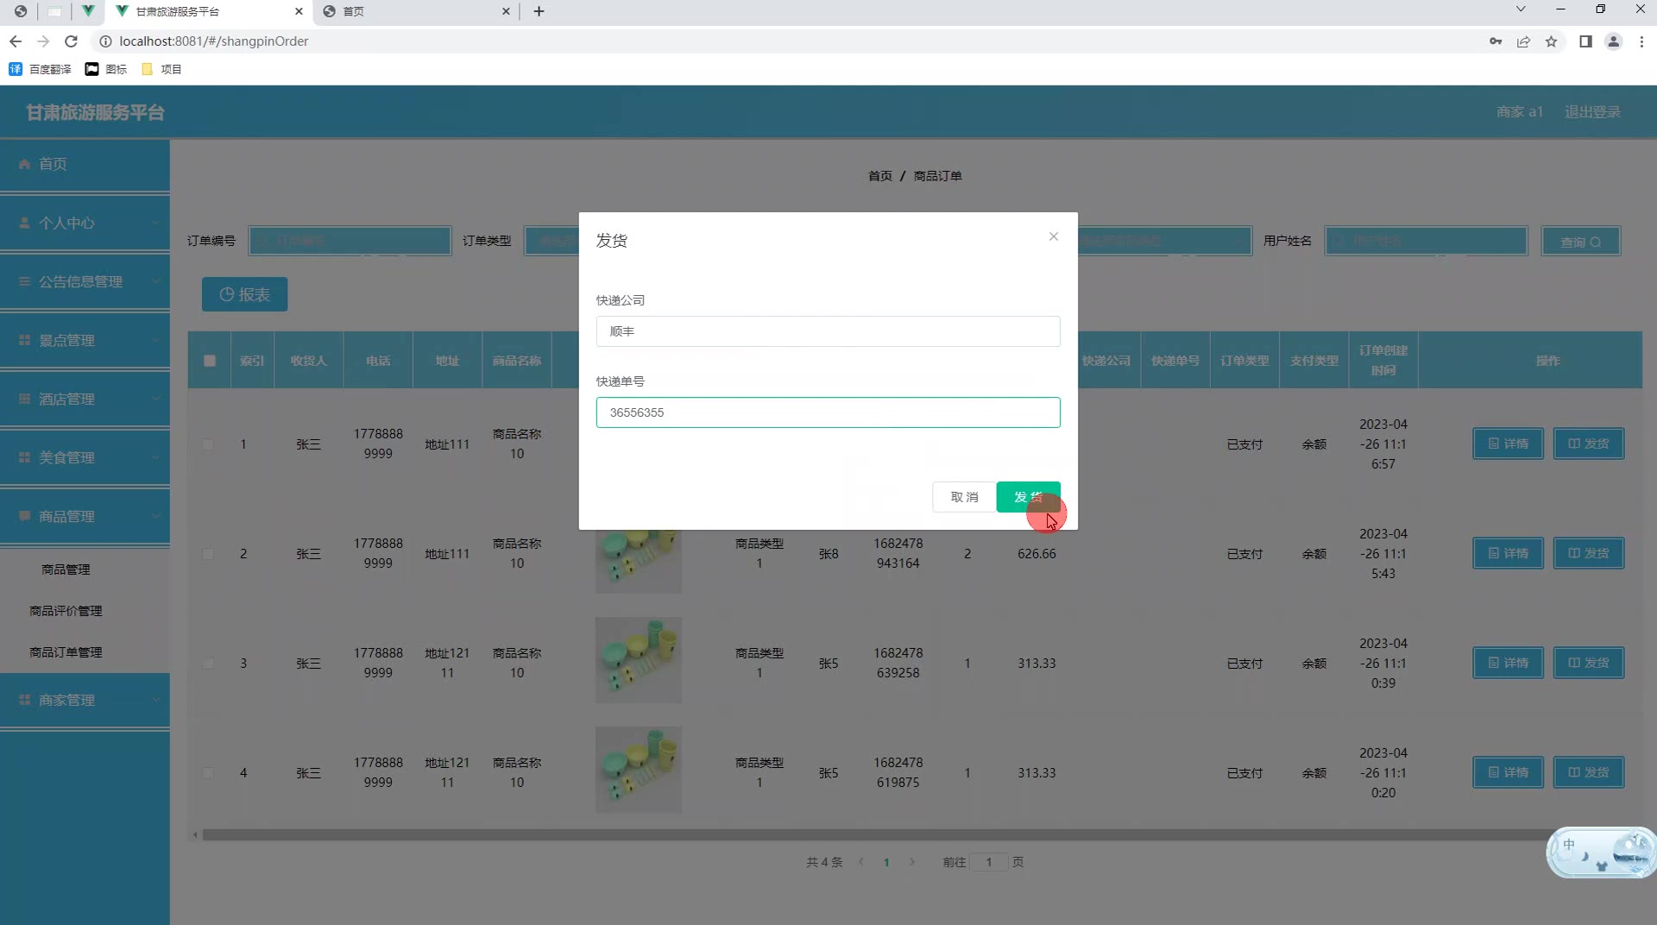Expand 景点管理 sidebar menu
Viewport: 1657px width, 925px height.
coord(85,340)
